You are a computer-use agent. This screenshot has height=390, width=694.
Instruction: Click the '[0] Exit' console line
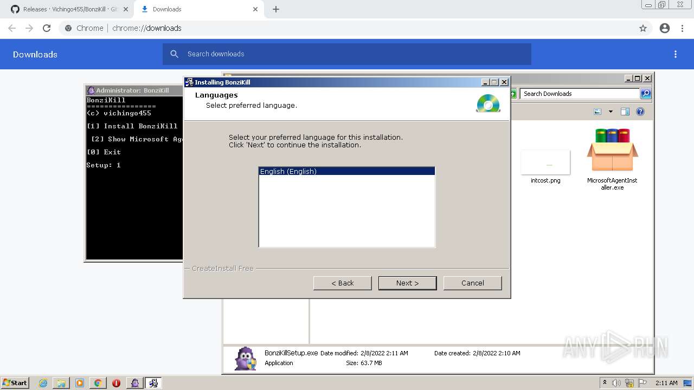click(x=104, y=152)
